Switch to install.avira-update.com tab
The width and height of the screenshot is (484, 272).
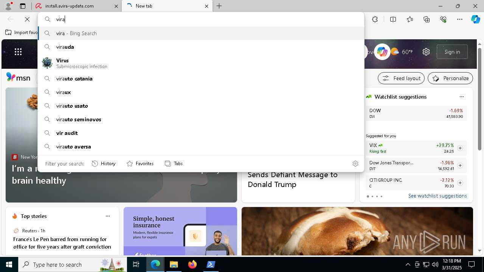[x=77, y=6]
